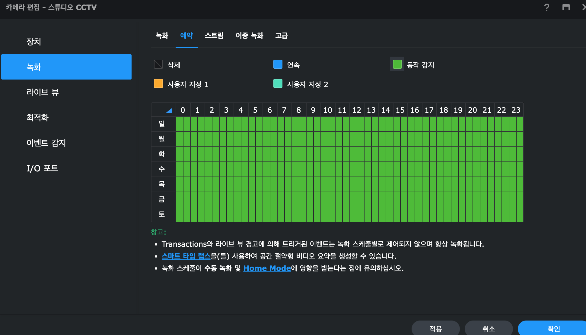Open the 고급 tab
Screen dimensions: 586x335
281,36
